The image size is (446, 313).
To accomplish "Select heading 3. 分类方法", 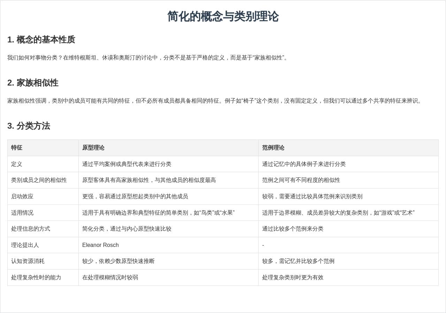I will pyautogui.click(x=29, y=126).
